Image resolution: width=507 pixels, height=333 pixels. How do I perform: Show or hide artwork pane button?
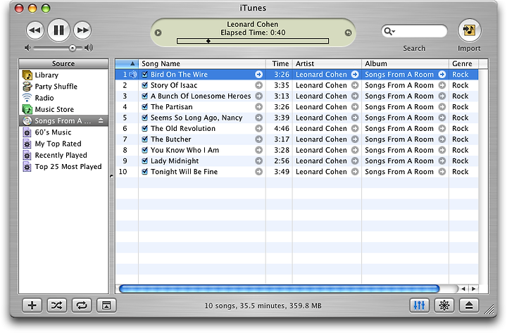106,306
